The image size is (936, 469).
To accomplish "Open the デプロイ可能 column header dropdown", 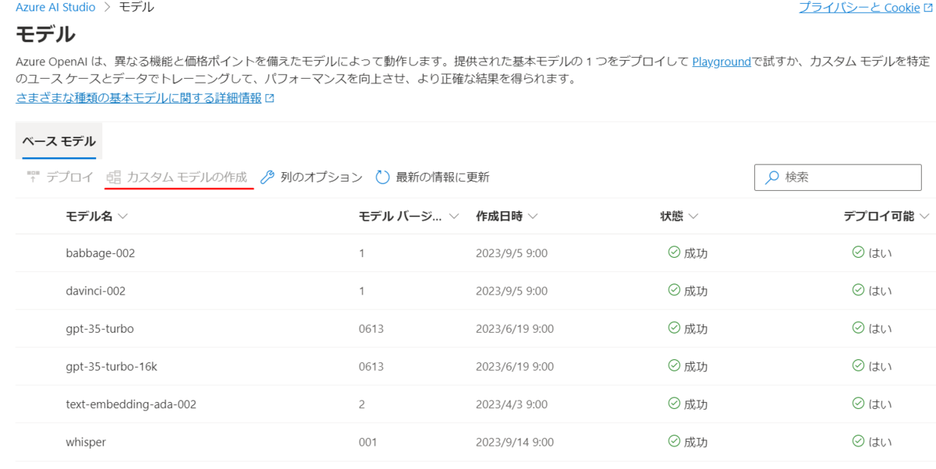I will [x=887, y=216].
